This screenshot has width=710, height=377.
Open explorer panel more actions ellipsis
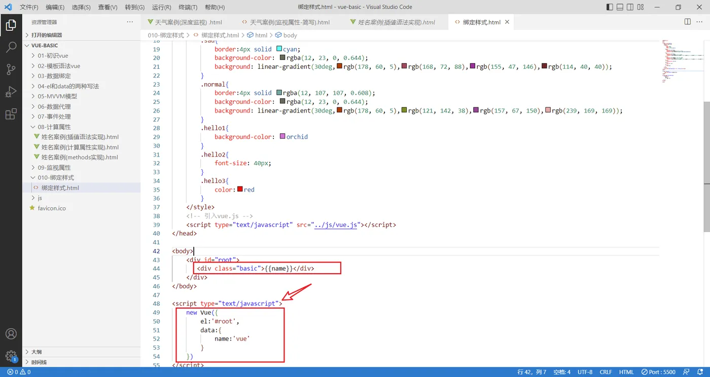[x=130, y=22]
